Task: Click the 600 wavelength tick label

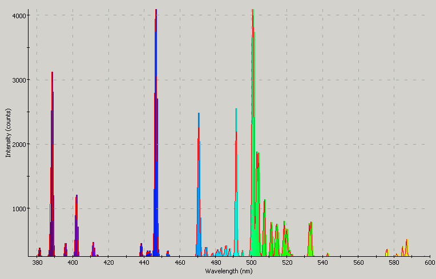Action: (x=430, y=262)
